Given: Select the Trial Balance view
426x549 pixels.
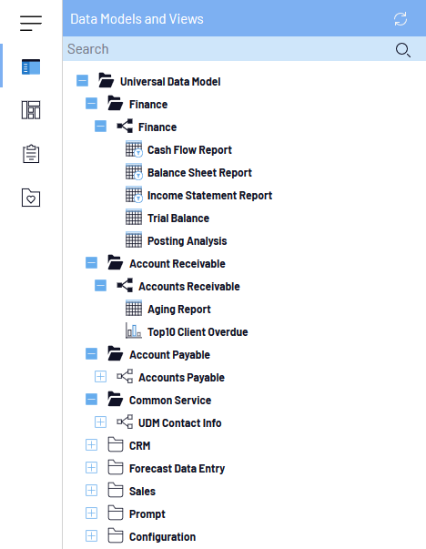Looking at the screenshot, I should coord(178,219).
